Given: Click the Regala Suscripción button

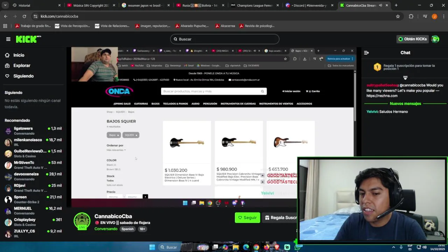Looking at the screenshot, I should click(280, 218).
